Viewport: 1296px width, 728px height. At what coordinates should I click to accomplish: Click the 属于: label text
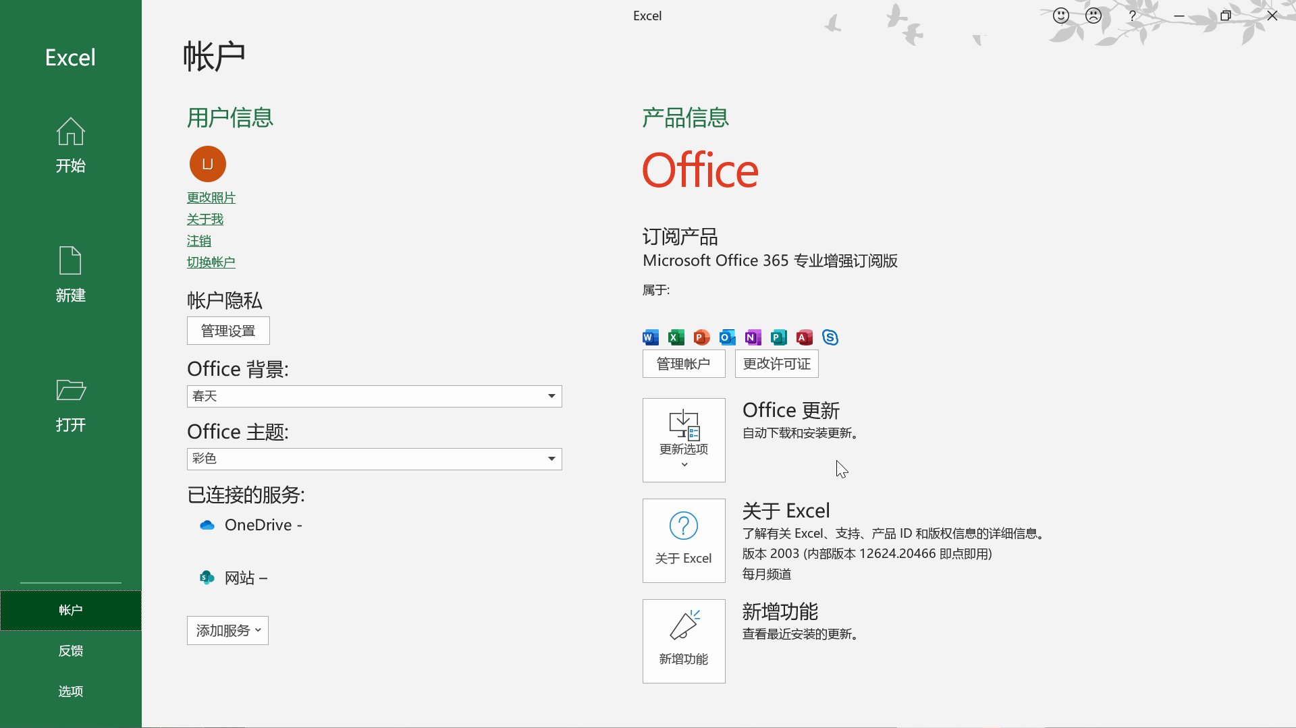[656, 290]
